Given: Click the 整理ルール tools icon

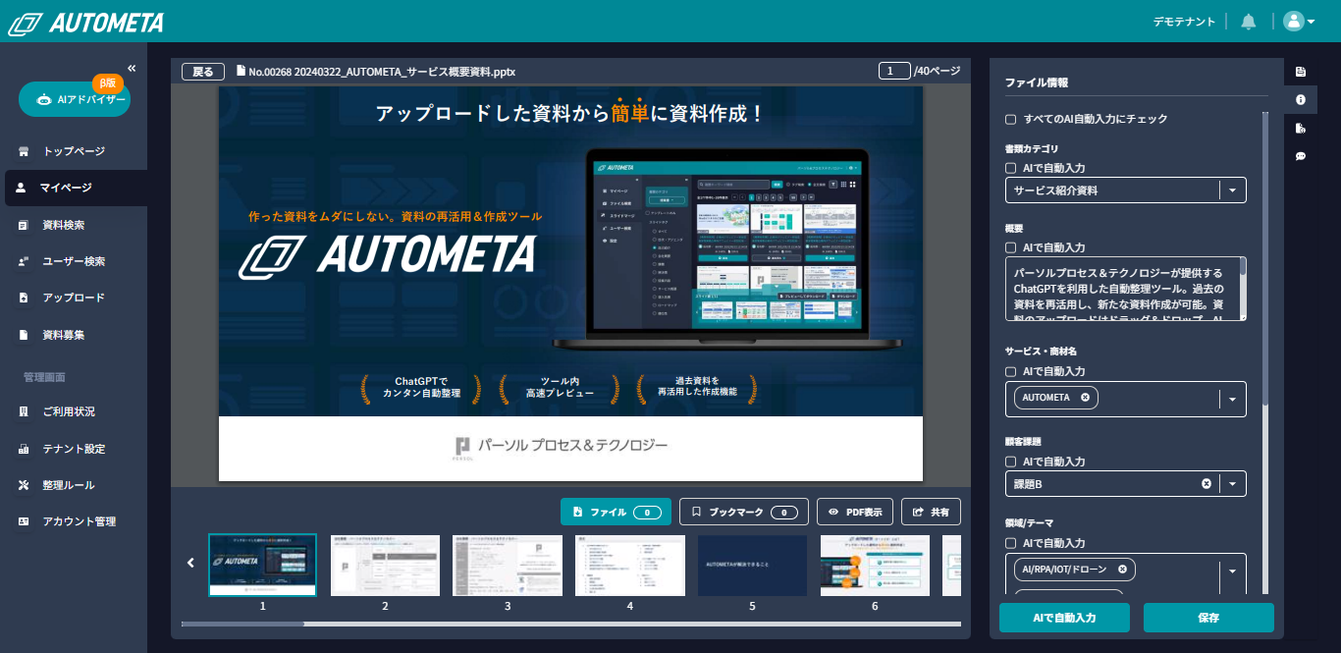Looking at the screenshot, I should click(24, 485).
